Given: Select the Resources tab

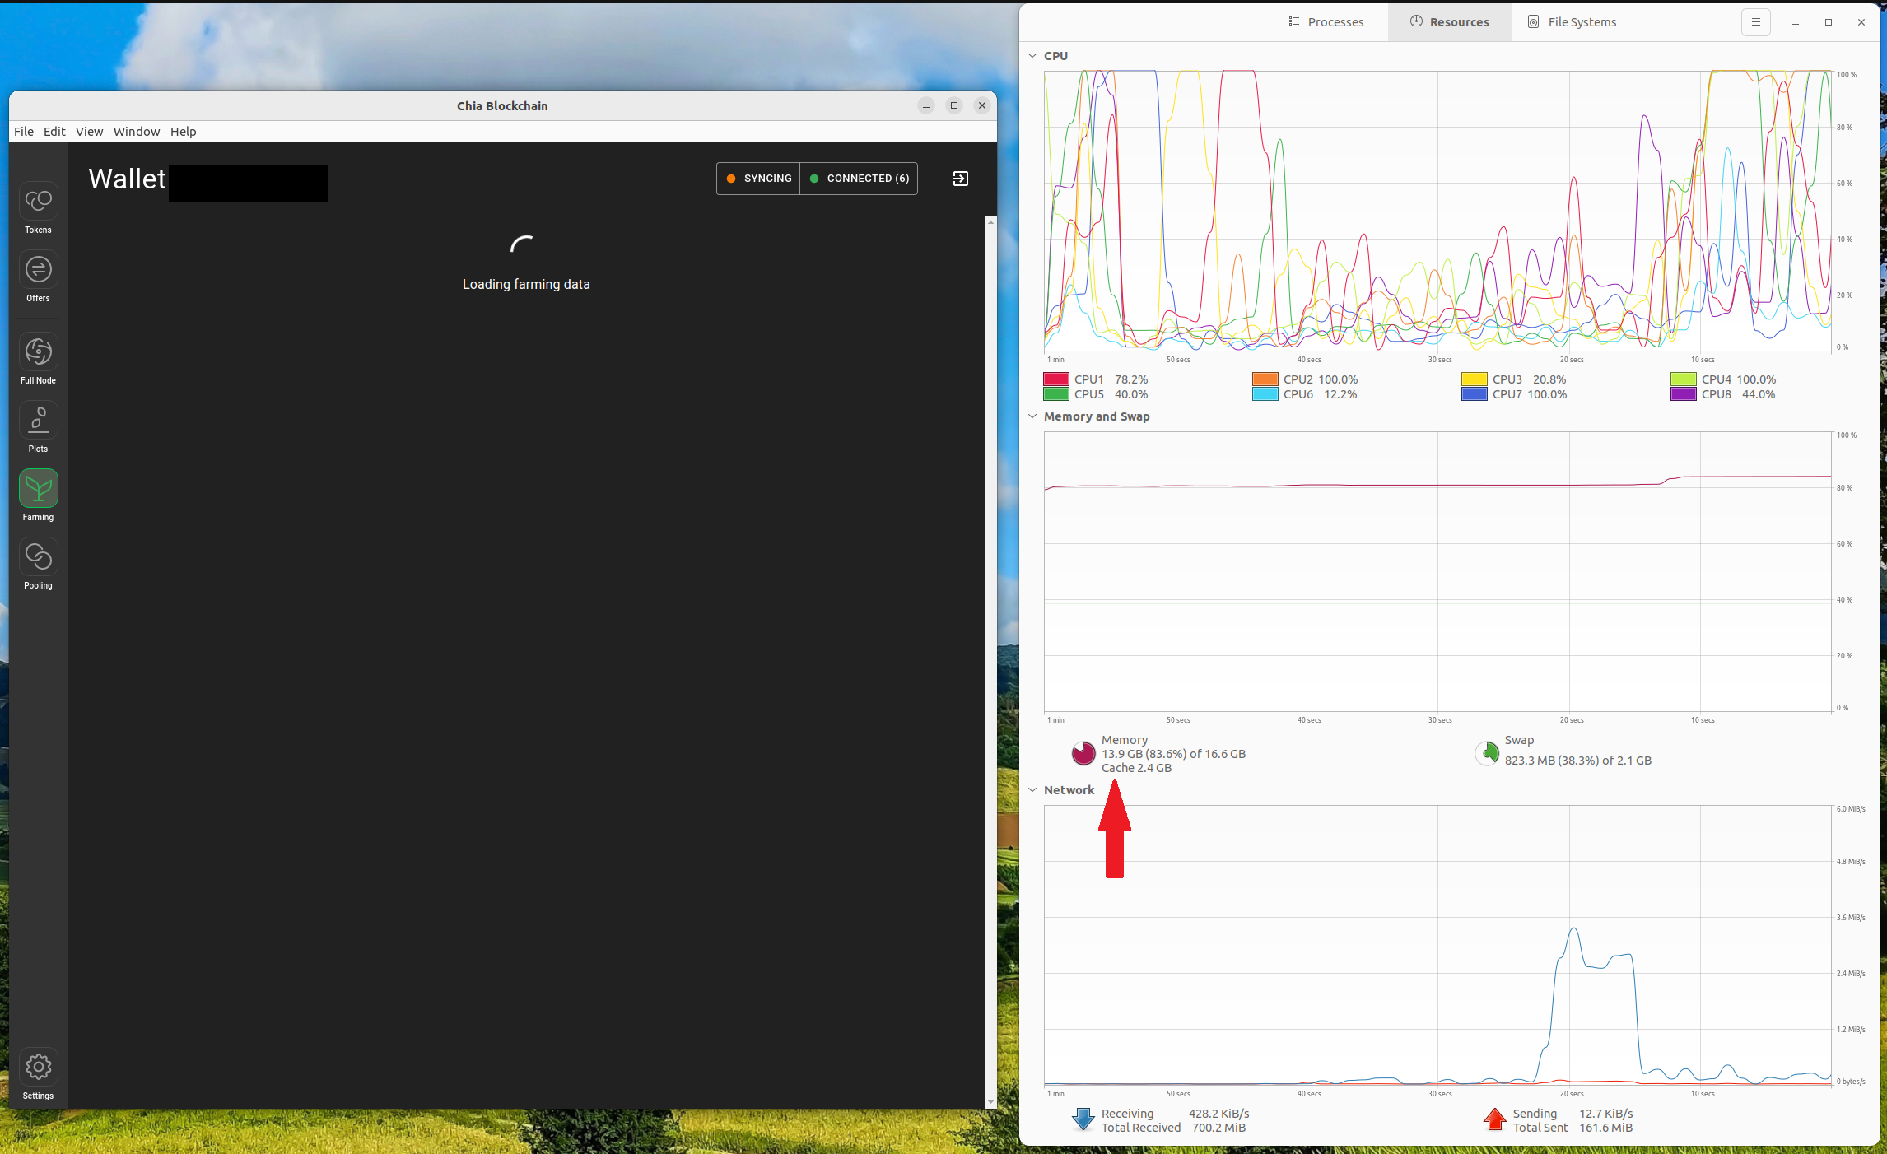Looking at the screenshot, I should 1450,22.
